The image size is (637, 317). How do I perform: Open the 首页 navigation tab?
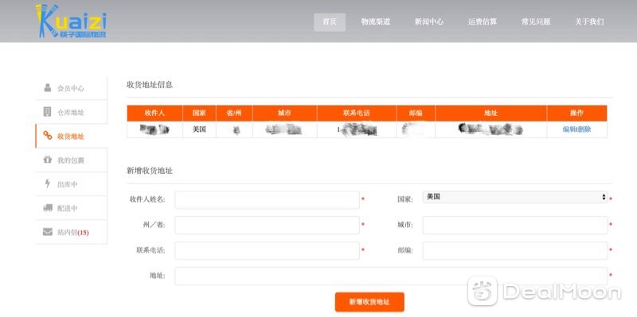pos(330,22)
